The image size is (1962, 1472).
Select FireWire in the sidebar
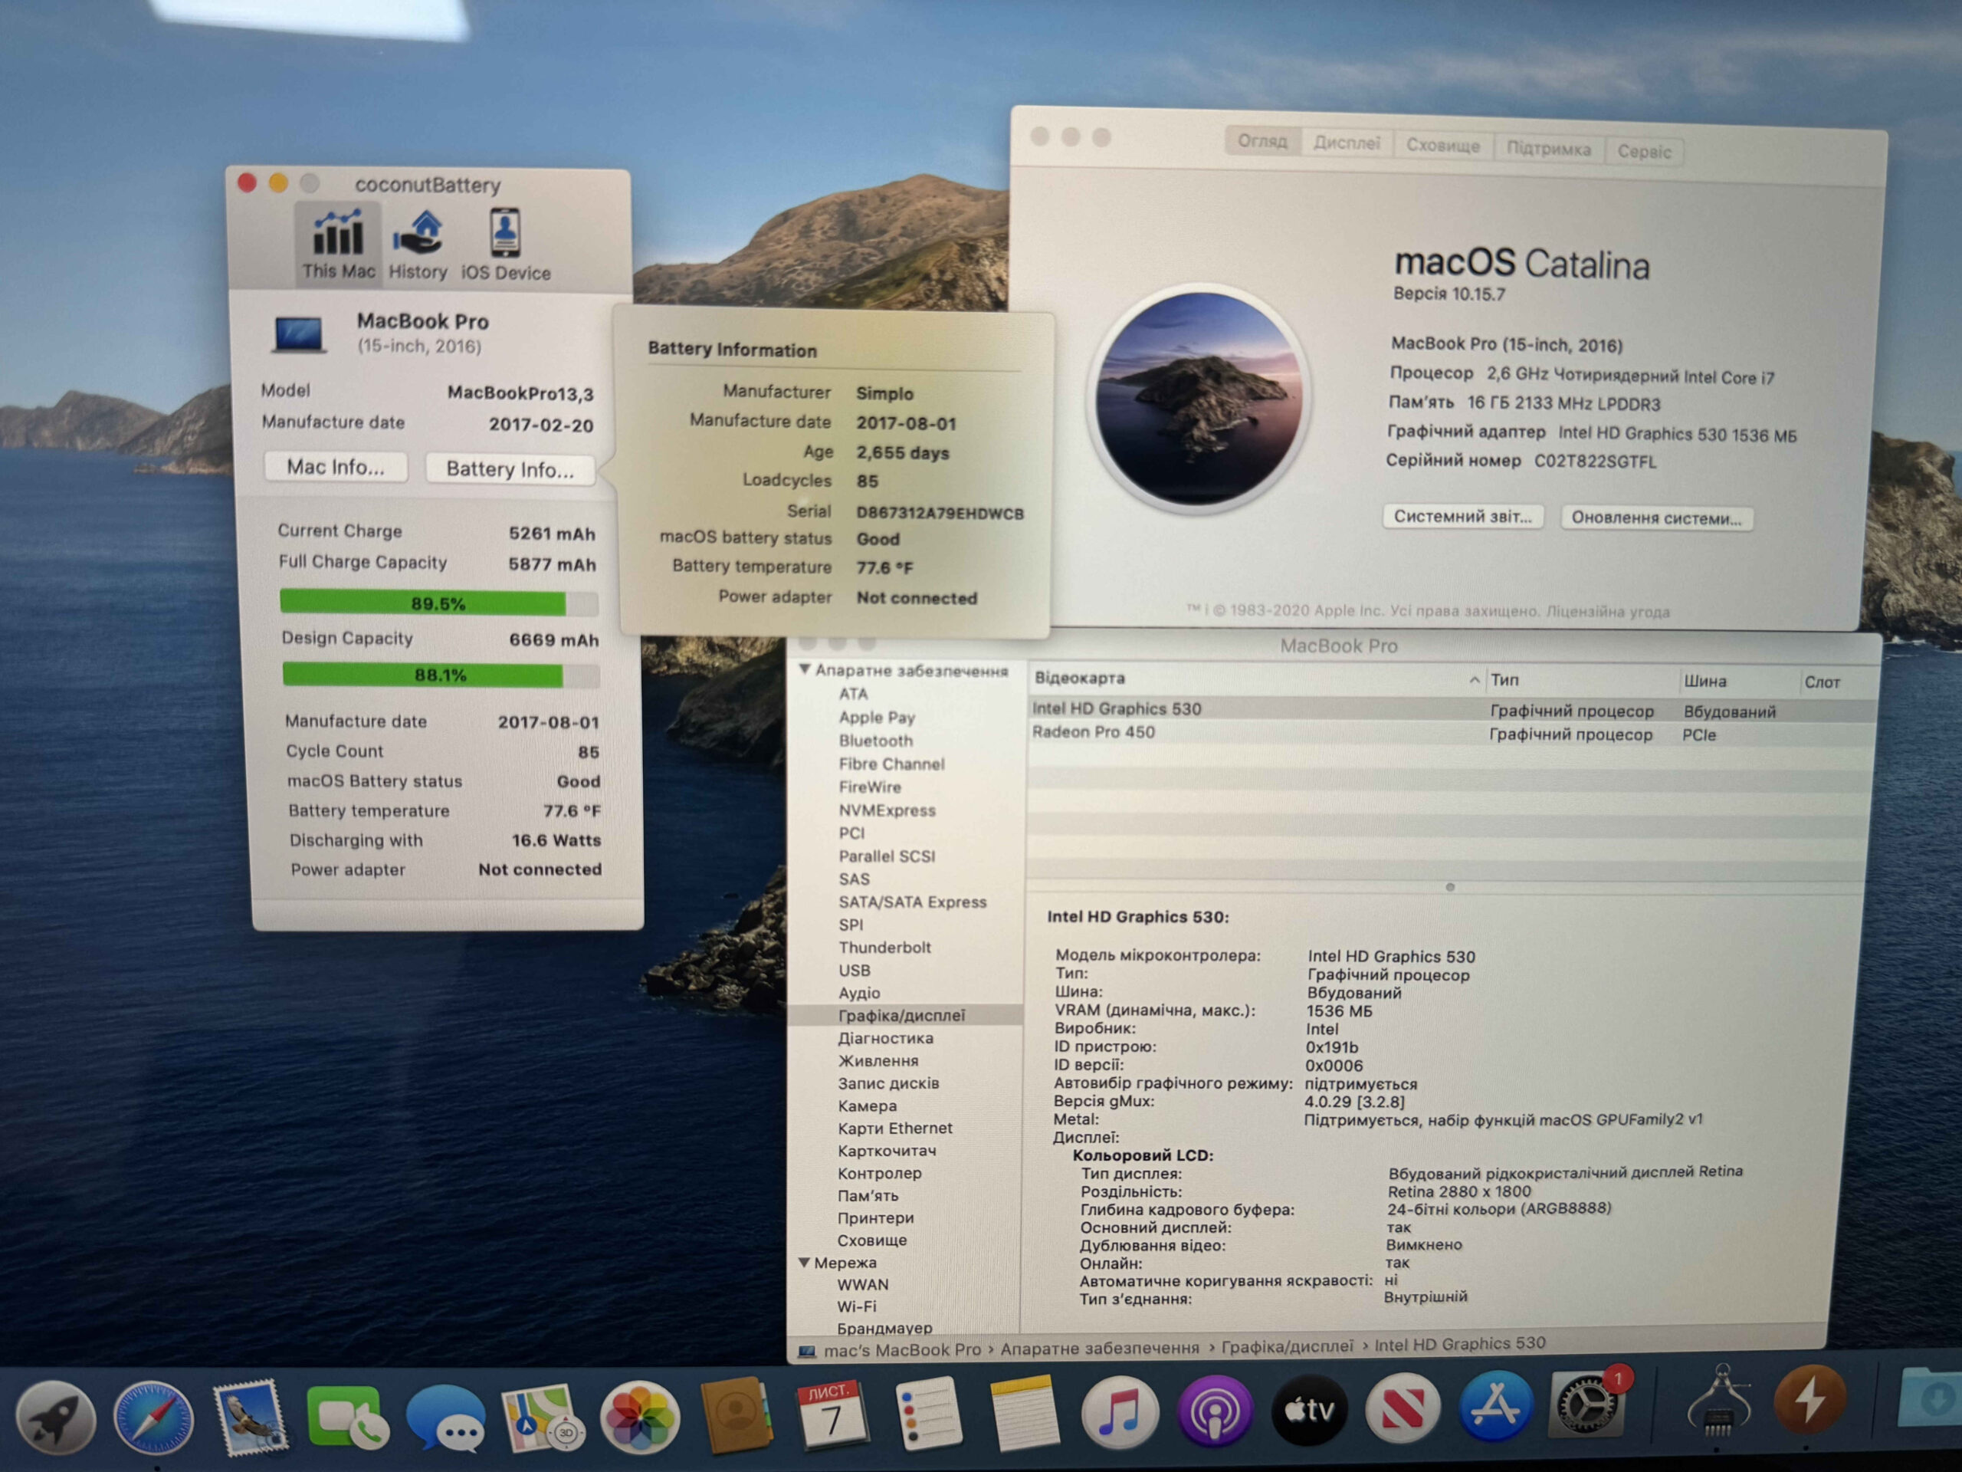click(870, 786)
